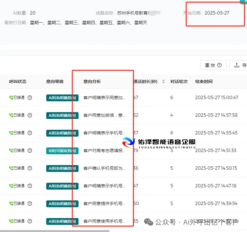Open help icon for call ending 14:39:54
Screen dimensions: 247x232
tap(30, 204)
